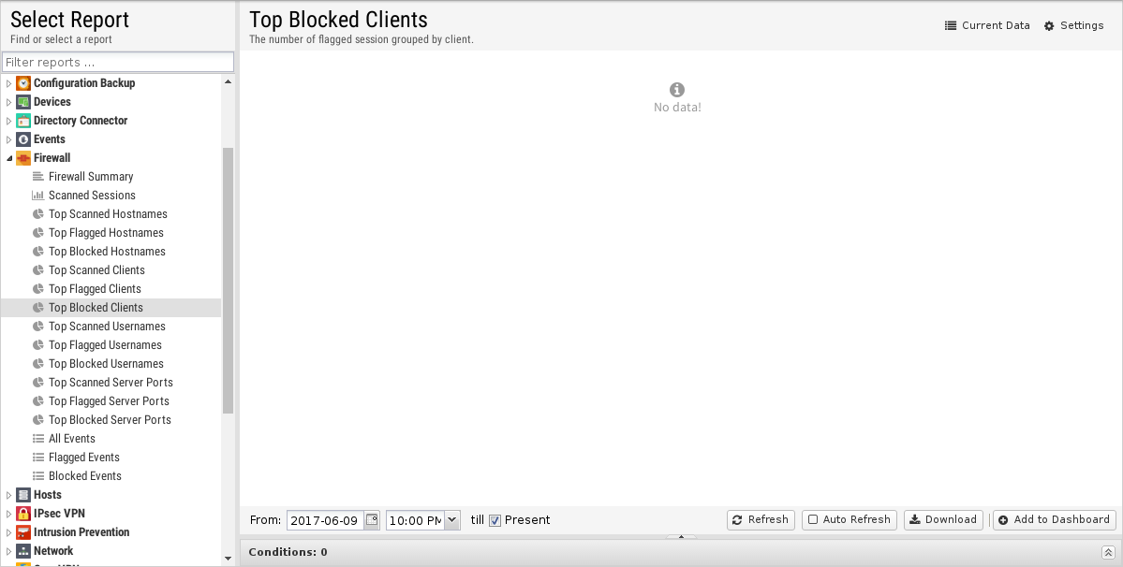
Task: Uncheck the Present checkbox
Action: tap(495, 520)
